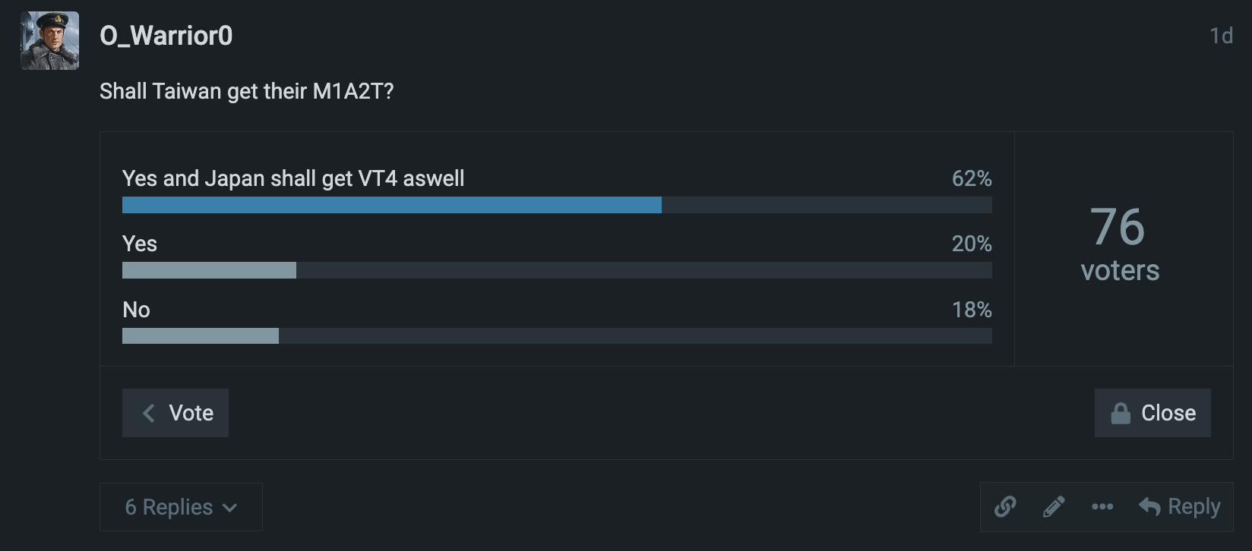Click the 1d post timestamp
Image resolution: width=1252 pixels, height=551 pixels.
[1220, 36]
